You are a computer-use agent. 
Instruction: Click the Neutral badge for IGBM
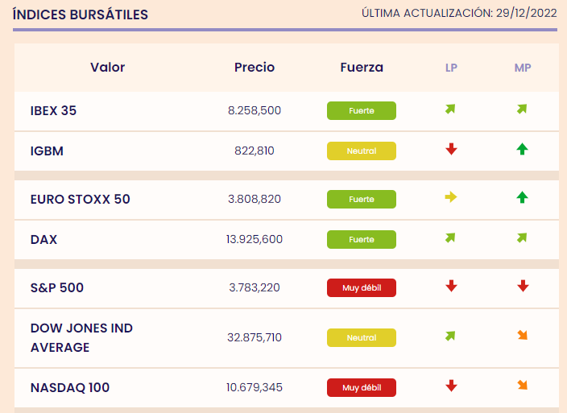click(362, 151)
